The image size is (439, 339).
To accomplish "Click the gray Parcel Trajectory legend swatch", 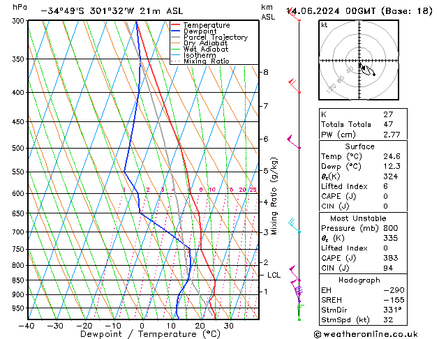I will (x=176, y=37).
